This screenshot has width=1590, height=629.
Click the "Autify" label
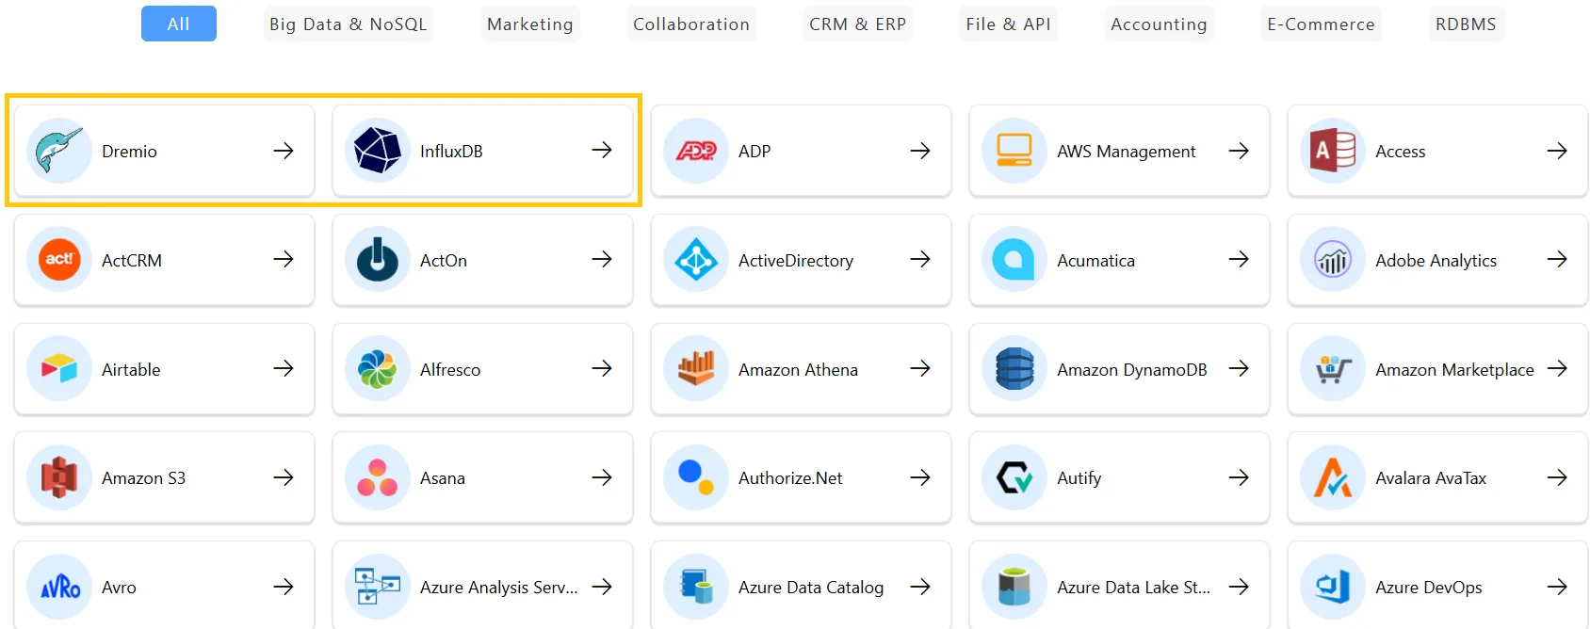pyautogui.click(x=1079, y=478)
